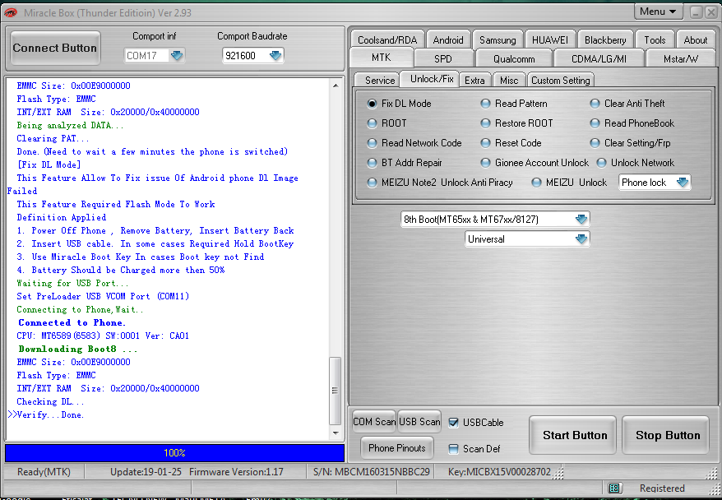722x500 pixels.
Task: Click the log panel scrollbar thumb
Action: click(336, 391)
